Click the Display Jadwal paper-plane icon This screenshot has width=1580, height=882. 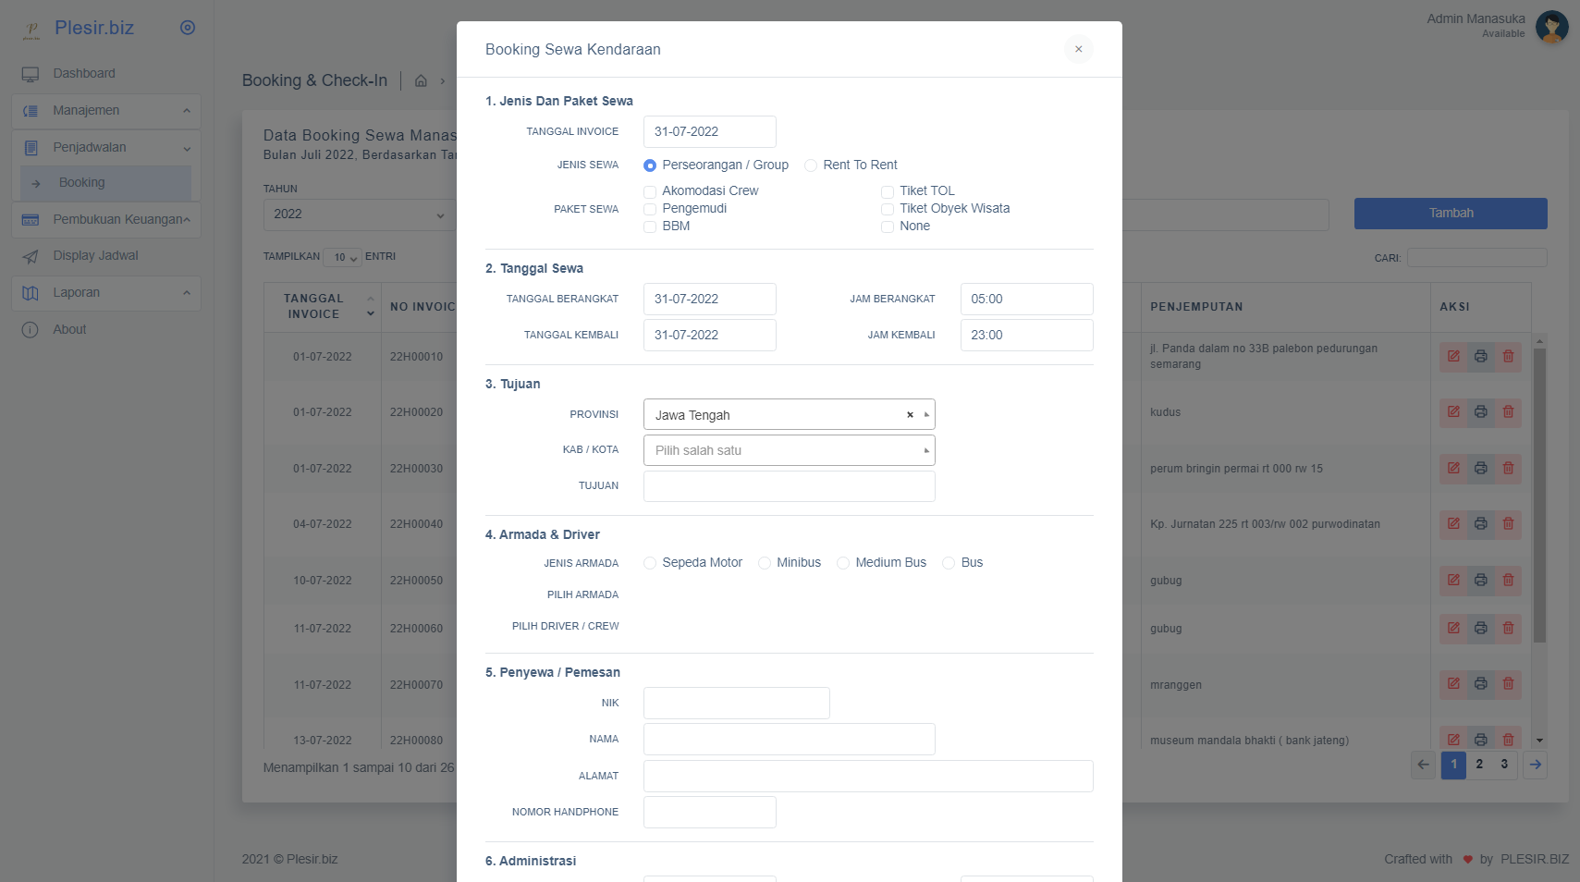click(31, 255)
